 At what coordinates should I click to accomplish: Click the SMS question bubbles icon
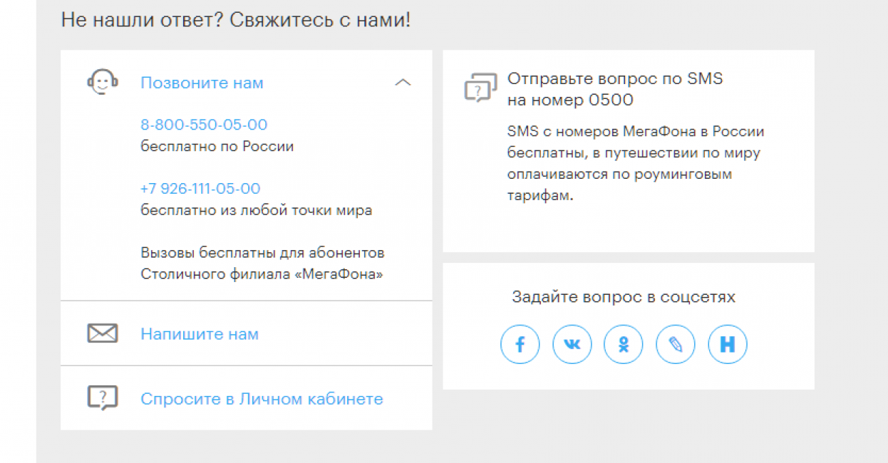480,88
